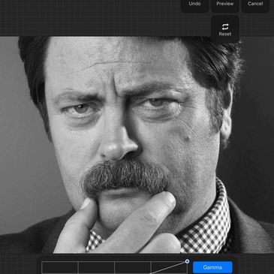The image size is (274, 274).
Task: Click the Undo button
Action: [194, 5]
